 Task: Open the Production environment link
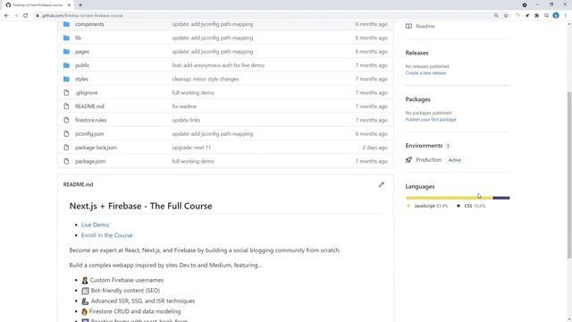pos(429,160)
